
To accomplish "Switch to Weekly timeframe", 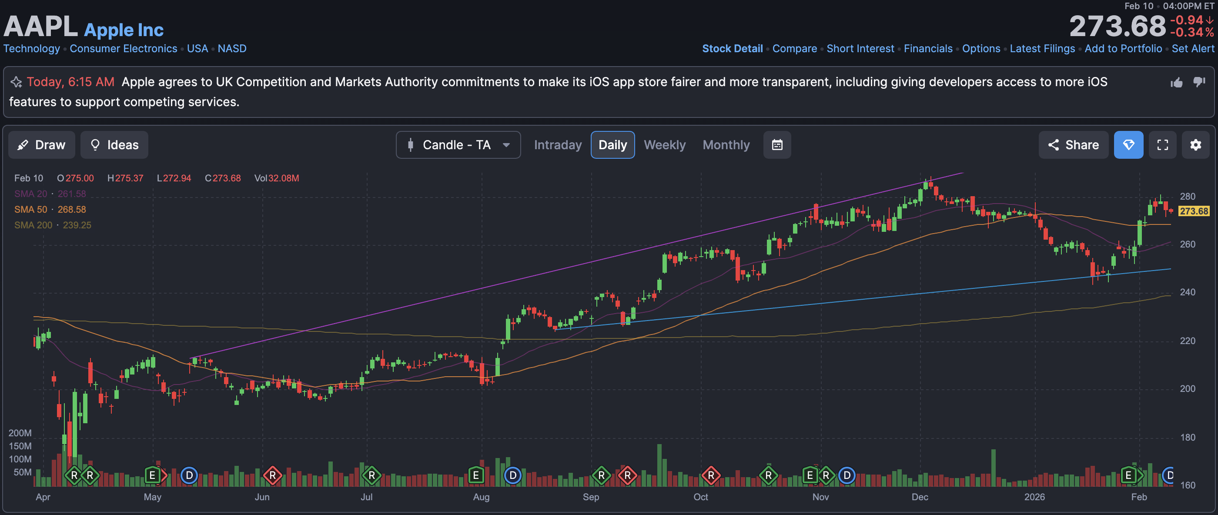I will click(x=664, y=145).
